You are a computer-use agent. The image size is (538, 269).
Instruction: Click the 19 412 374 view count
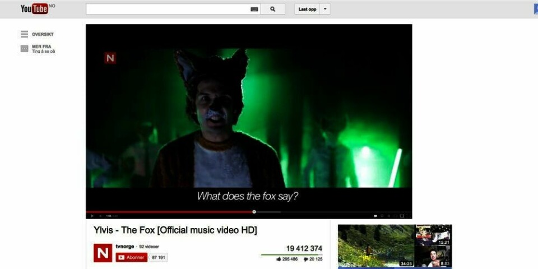point(304,248)
